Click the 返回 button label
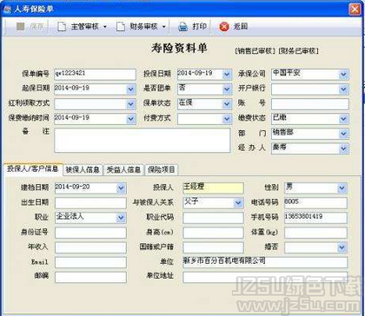 (241, 27)
